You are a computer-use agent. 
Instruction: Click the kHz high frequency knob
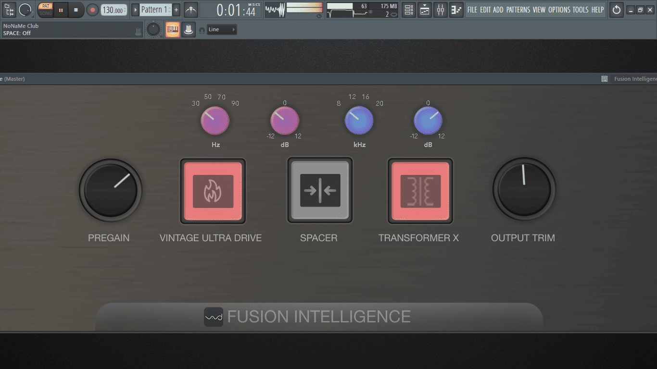point(359,121)
